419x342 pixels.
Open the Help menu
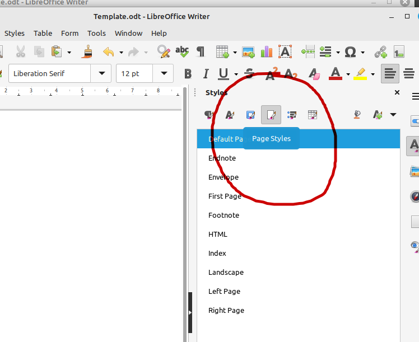[159, 34]
